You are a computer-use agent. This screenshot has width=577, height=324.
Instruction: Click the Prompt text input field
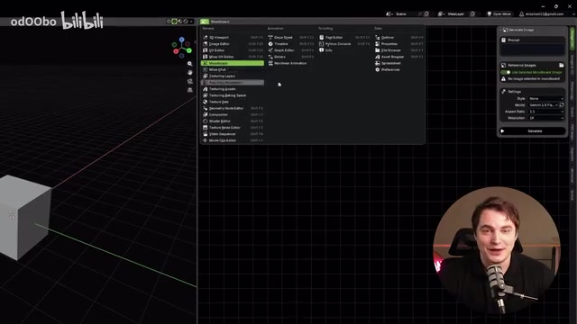coord(533,49)
